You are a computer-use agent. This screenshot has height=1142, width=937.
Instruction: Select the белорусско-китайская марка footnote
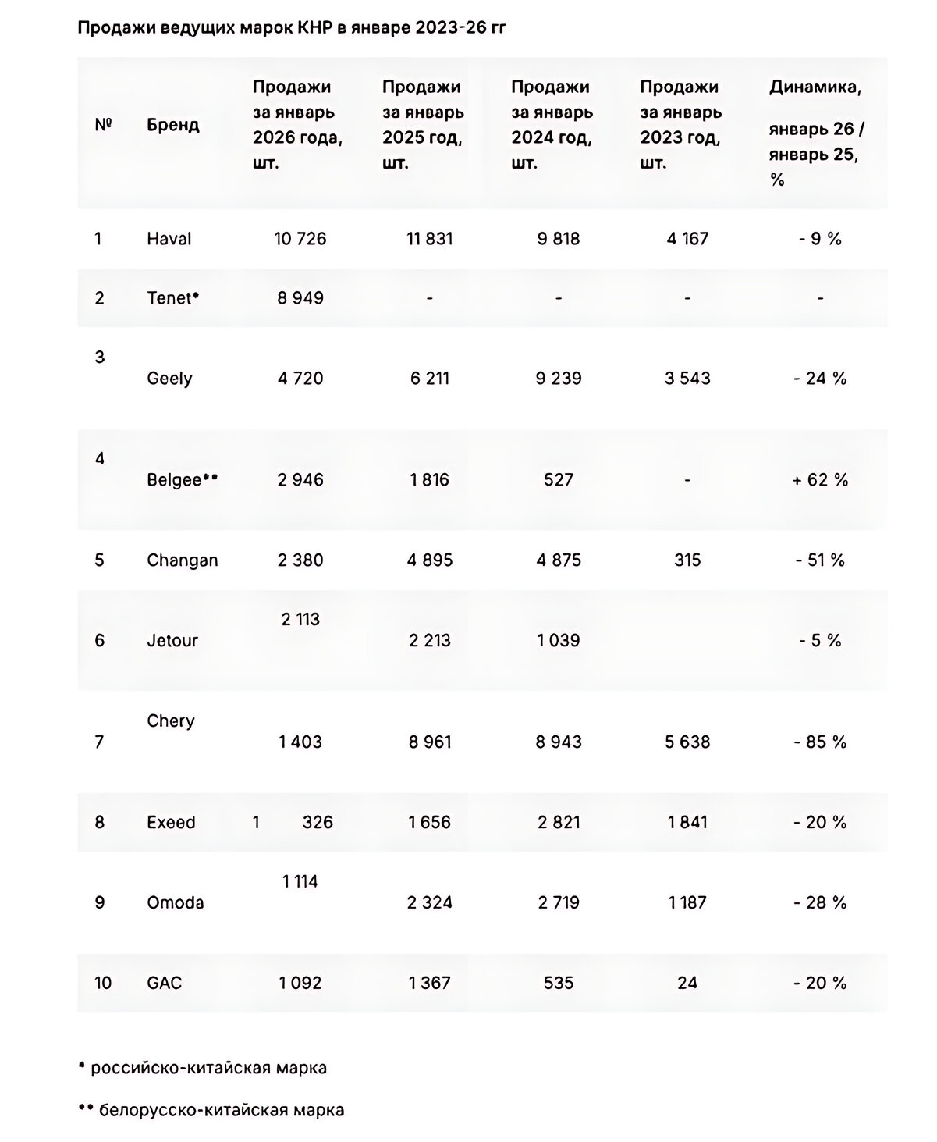point(211,1109)
